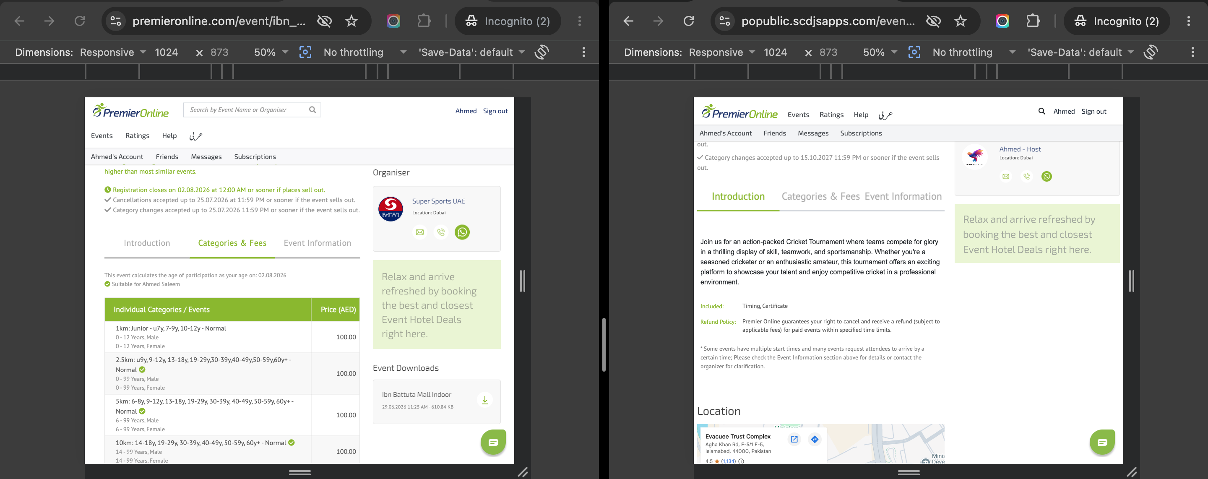This screenshot has width=1208, height=479.
Task: Get directions to Evacuee Trust Complex
Action: coord(815,440)
